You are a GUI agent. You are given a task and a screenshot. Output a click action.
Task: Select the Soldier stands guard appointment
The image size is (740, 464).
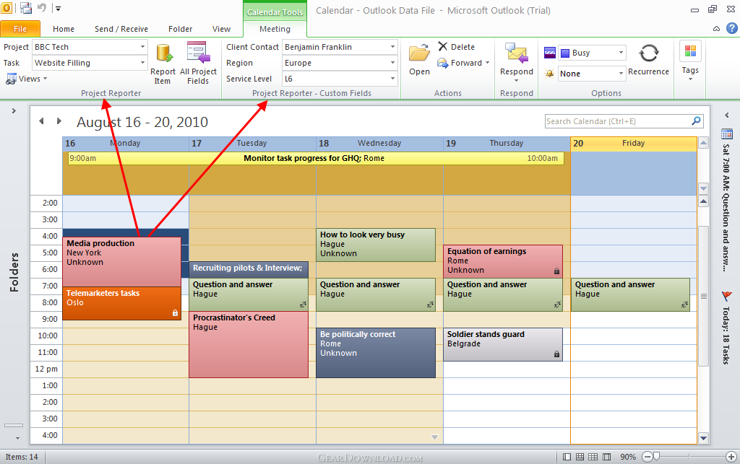coord(503,344)
